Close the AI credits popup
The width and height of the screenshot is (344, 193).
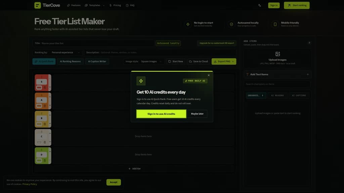pos(209,75)
